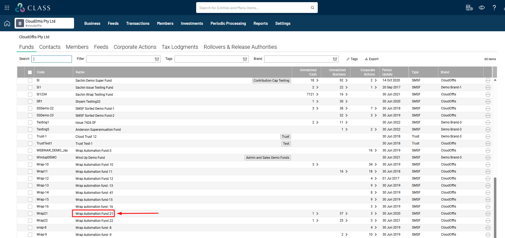Open the more options icon for Sachin Demo Super Fund
The height and width of the screenshot is (238, 505).
tap(488, 81)
